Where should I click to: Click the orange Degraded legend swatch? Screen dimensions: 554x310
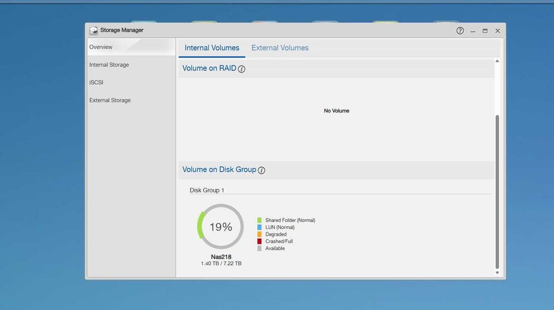(x=259, y=235)
